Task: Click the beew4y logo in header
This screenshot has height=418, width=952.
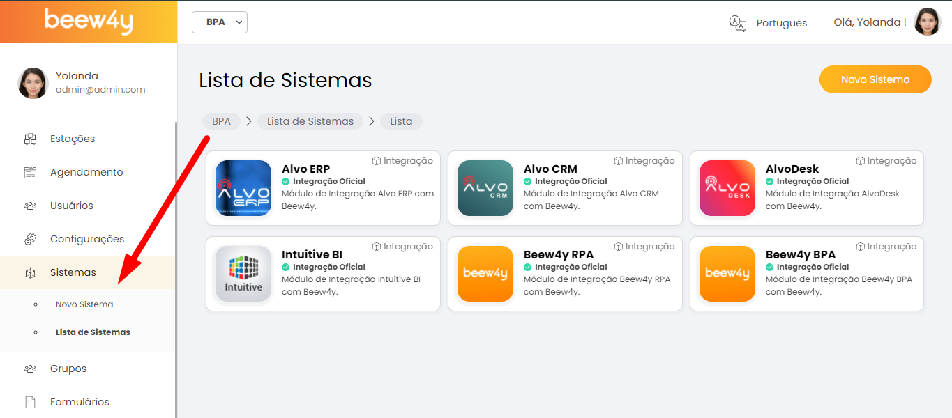Action: pyautogui.click(x=89, y=21)
